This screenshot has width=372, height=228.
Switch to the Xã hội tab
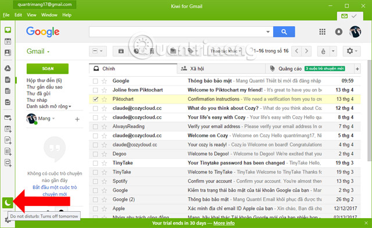(221, 69)
